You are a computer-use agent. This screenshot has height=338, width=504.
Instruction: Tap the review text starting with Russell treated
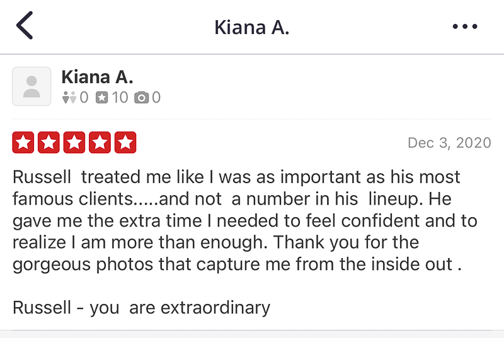click(244, 220)
